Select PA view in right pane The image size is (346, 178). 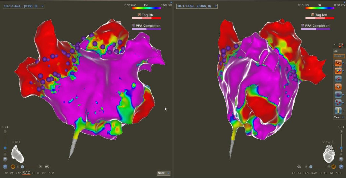299,173
